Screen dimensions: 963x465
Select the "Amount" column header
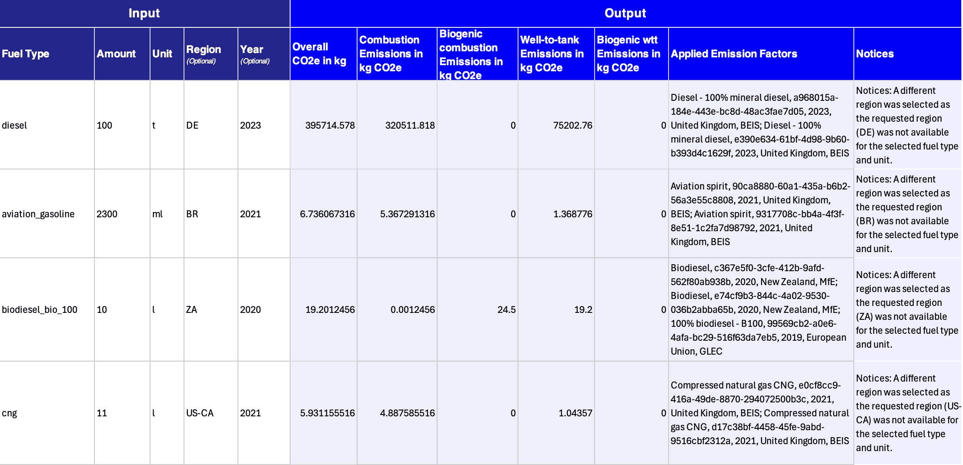pos(116,54)
